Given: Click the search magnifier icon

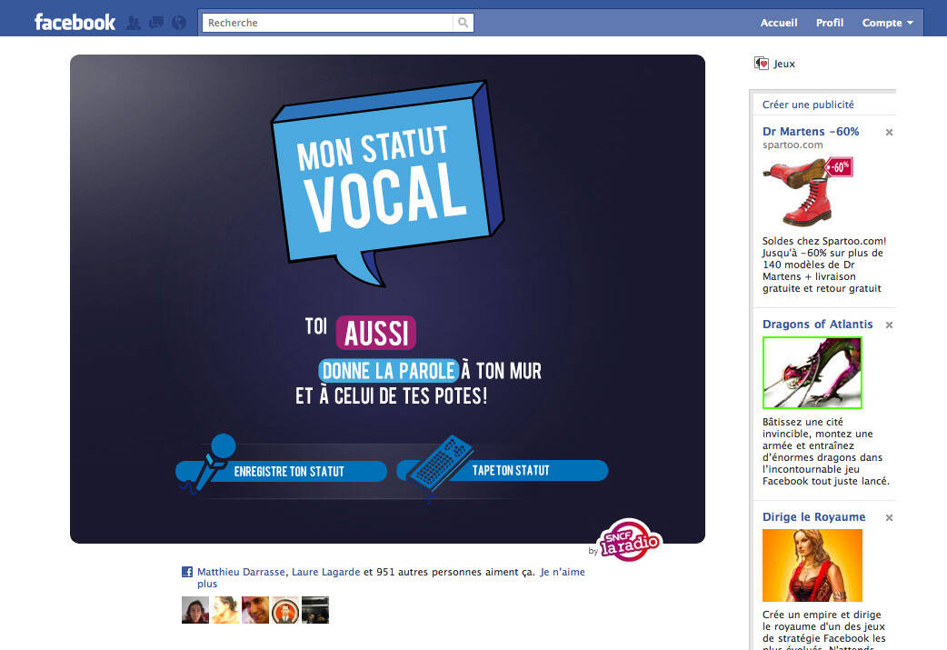Looking at the screenshot, I should [463, 23].
